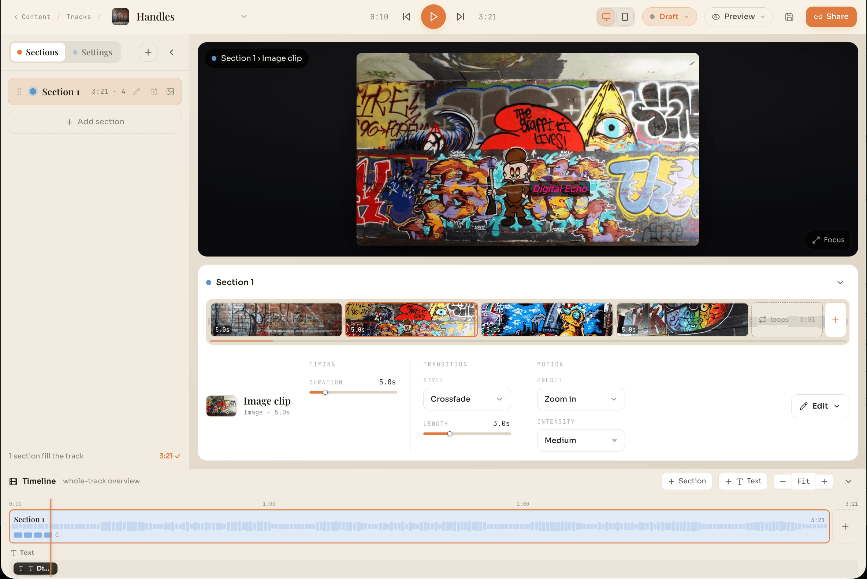Click the save disk icon
The height and width of the screenshot is (579, 867).
(789, 16)
